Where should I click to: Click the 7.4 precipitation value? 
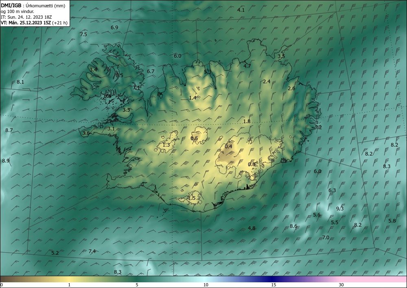[92, 251]
